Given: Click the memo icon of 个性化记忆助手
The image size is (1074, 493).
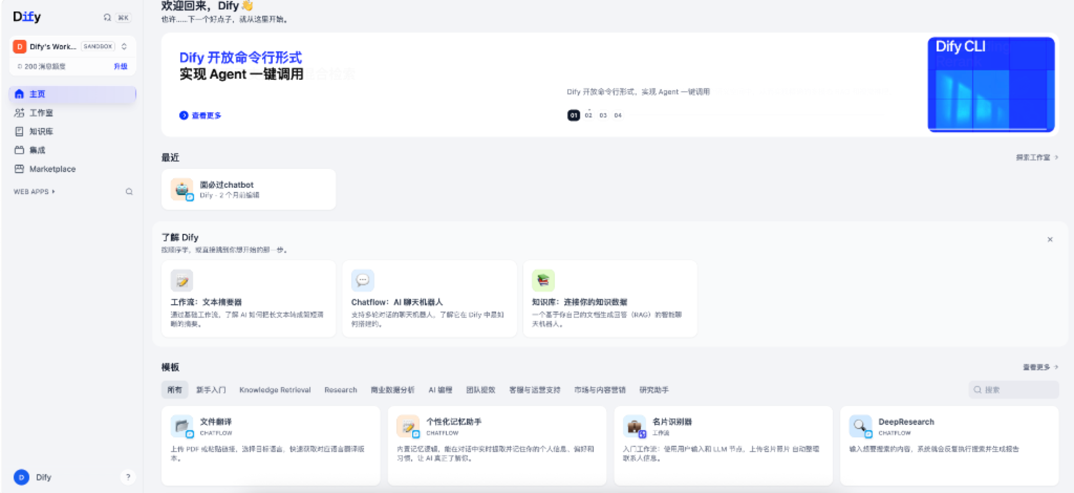Looking at the screenshot, I should click(408, 426).
